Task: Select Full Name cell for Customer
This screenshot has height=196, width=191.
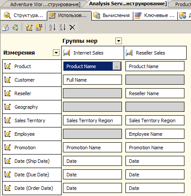Action: 92,80
